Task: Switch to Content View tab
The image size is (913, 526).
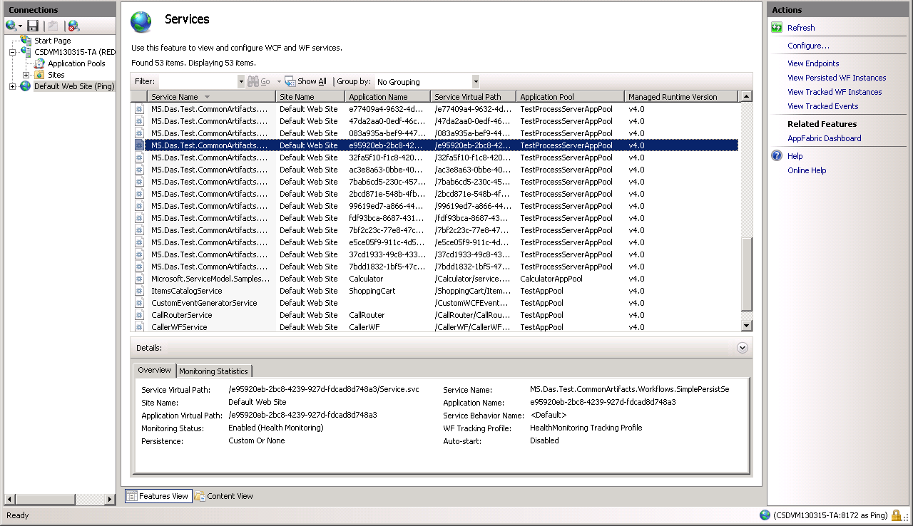Action: point(224,496)
